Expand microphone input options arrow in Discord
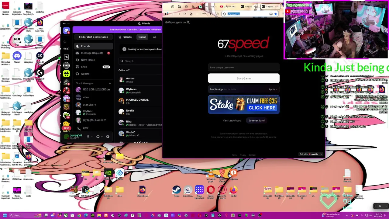The height and width of the screenshot is (219, 389). [92, 137]
